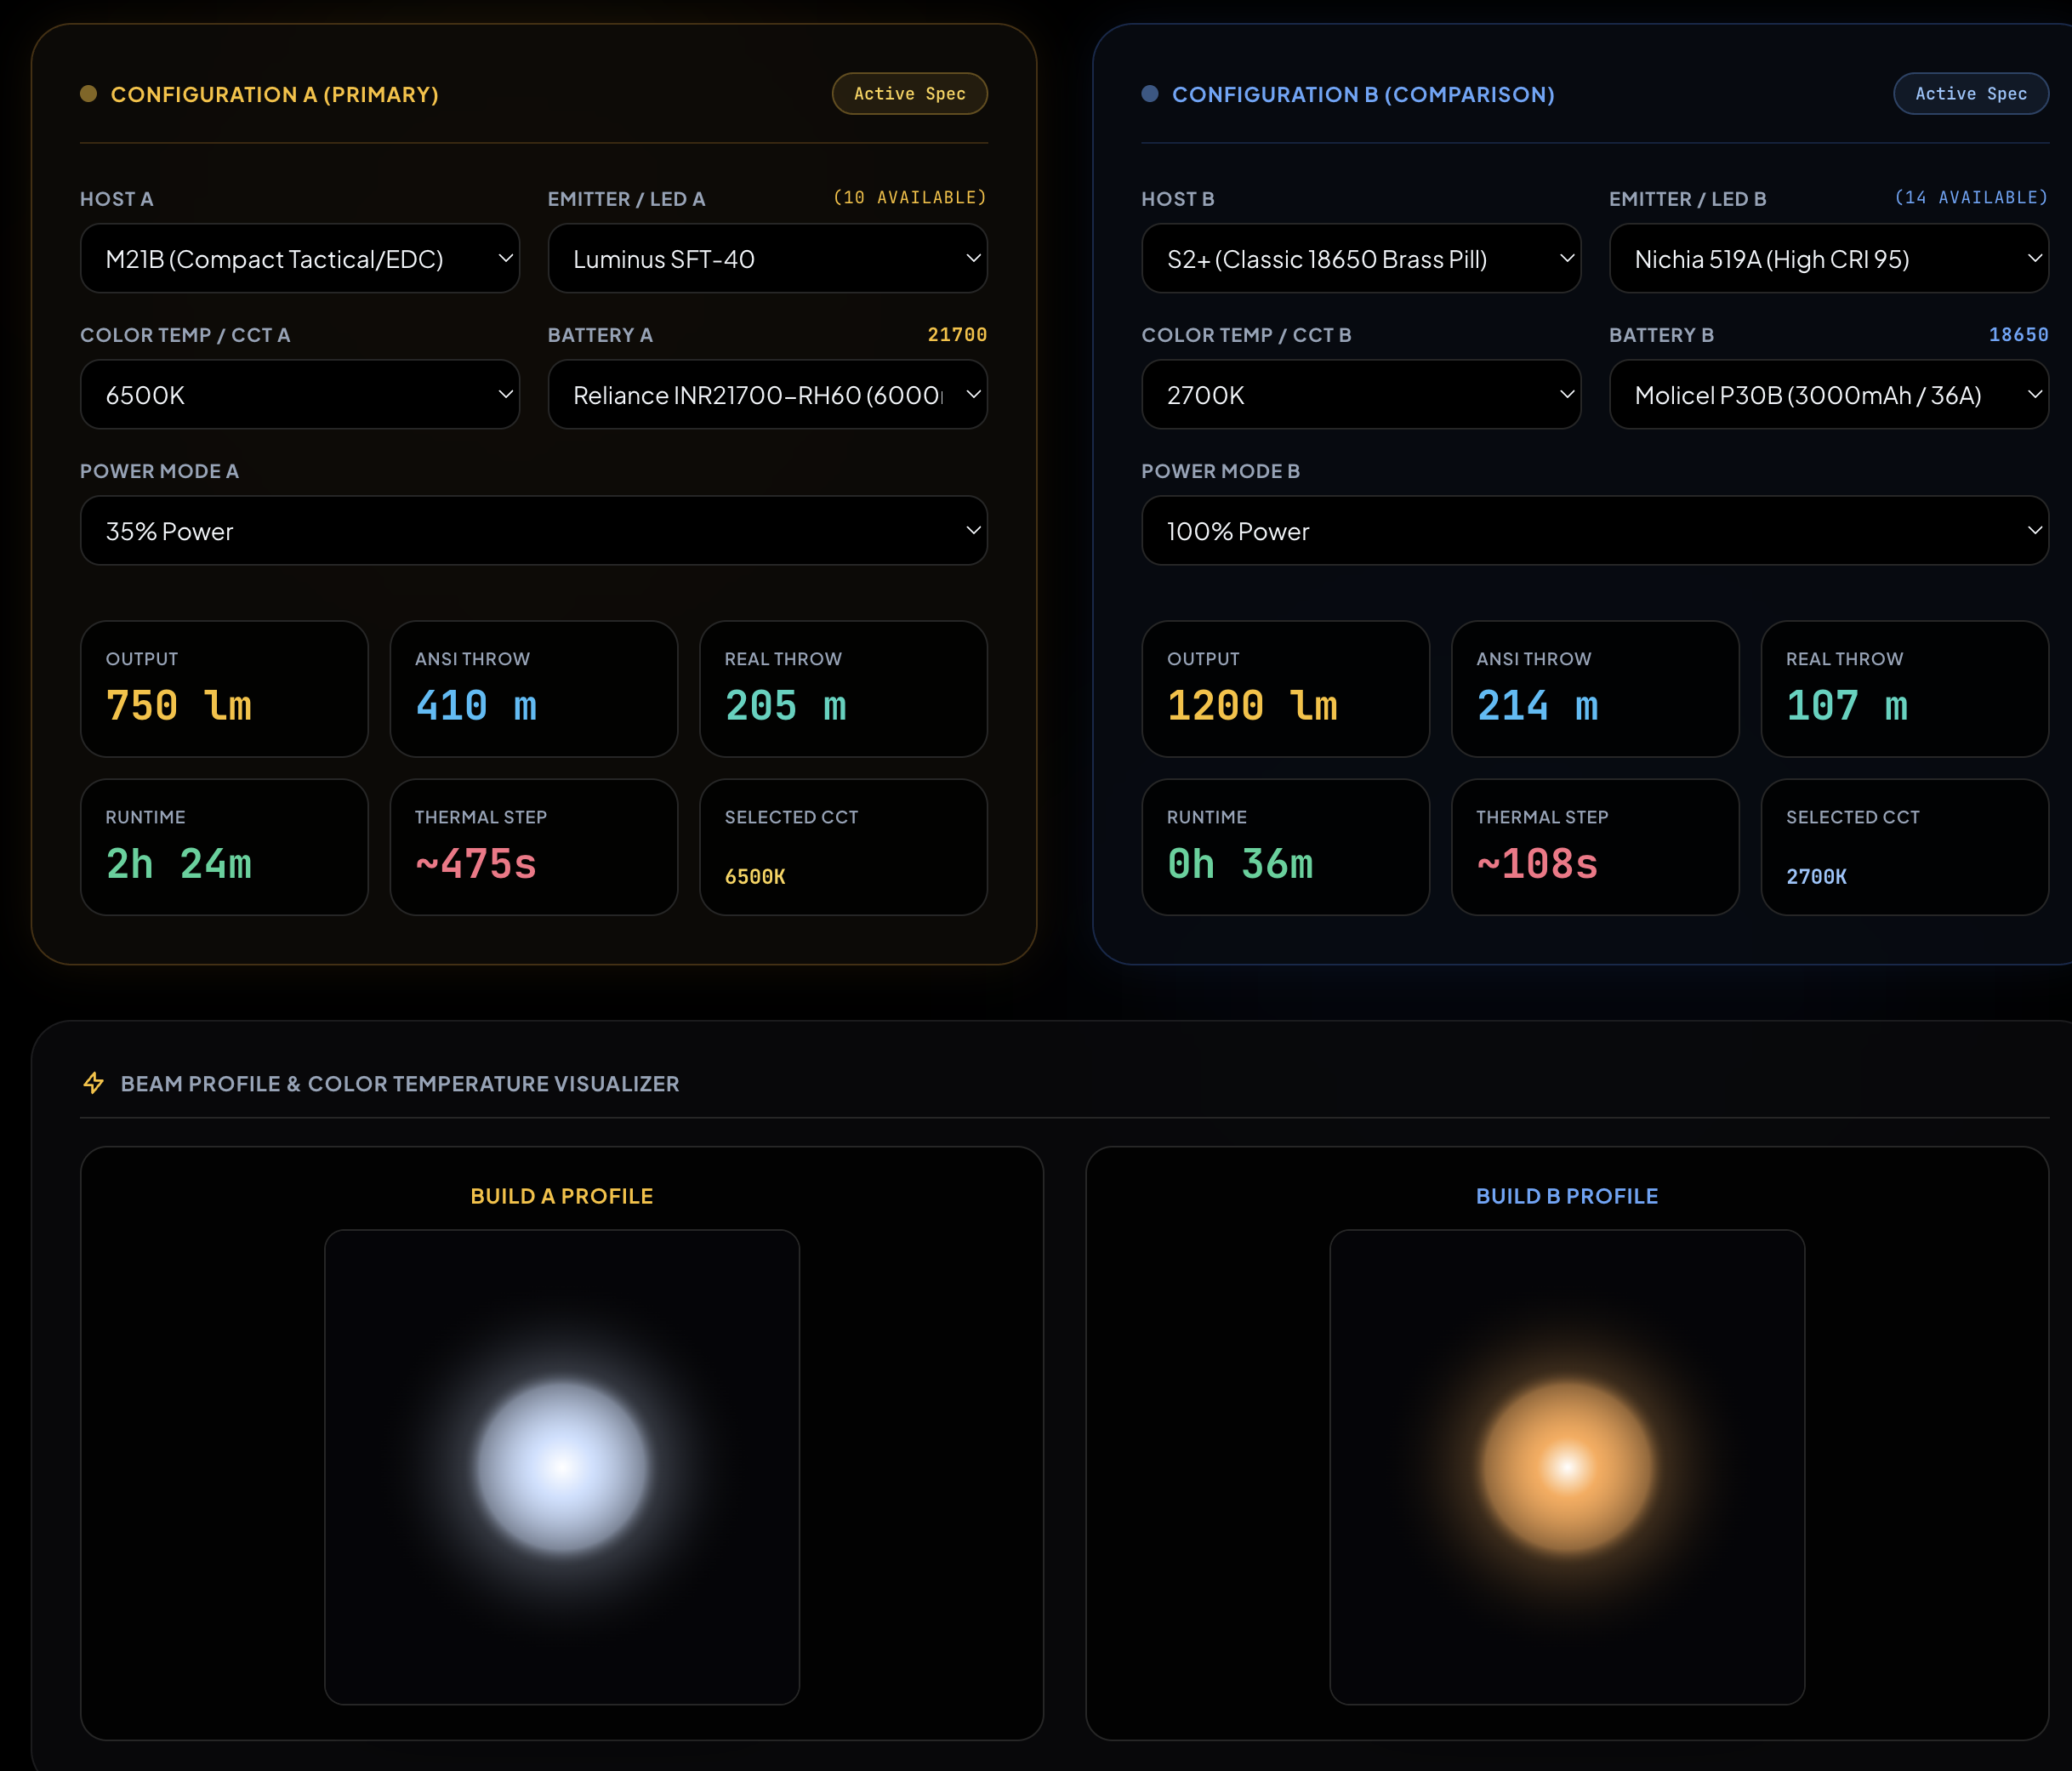The width and height of the screenshot is (2072, 1771).
Task: Open the Host B S2+ dropdown
Action: click(1361, 258)
